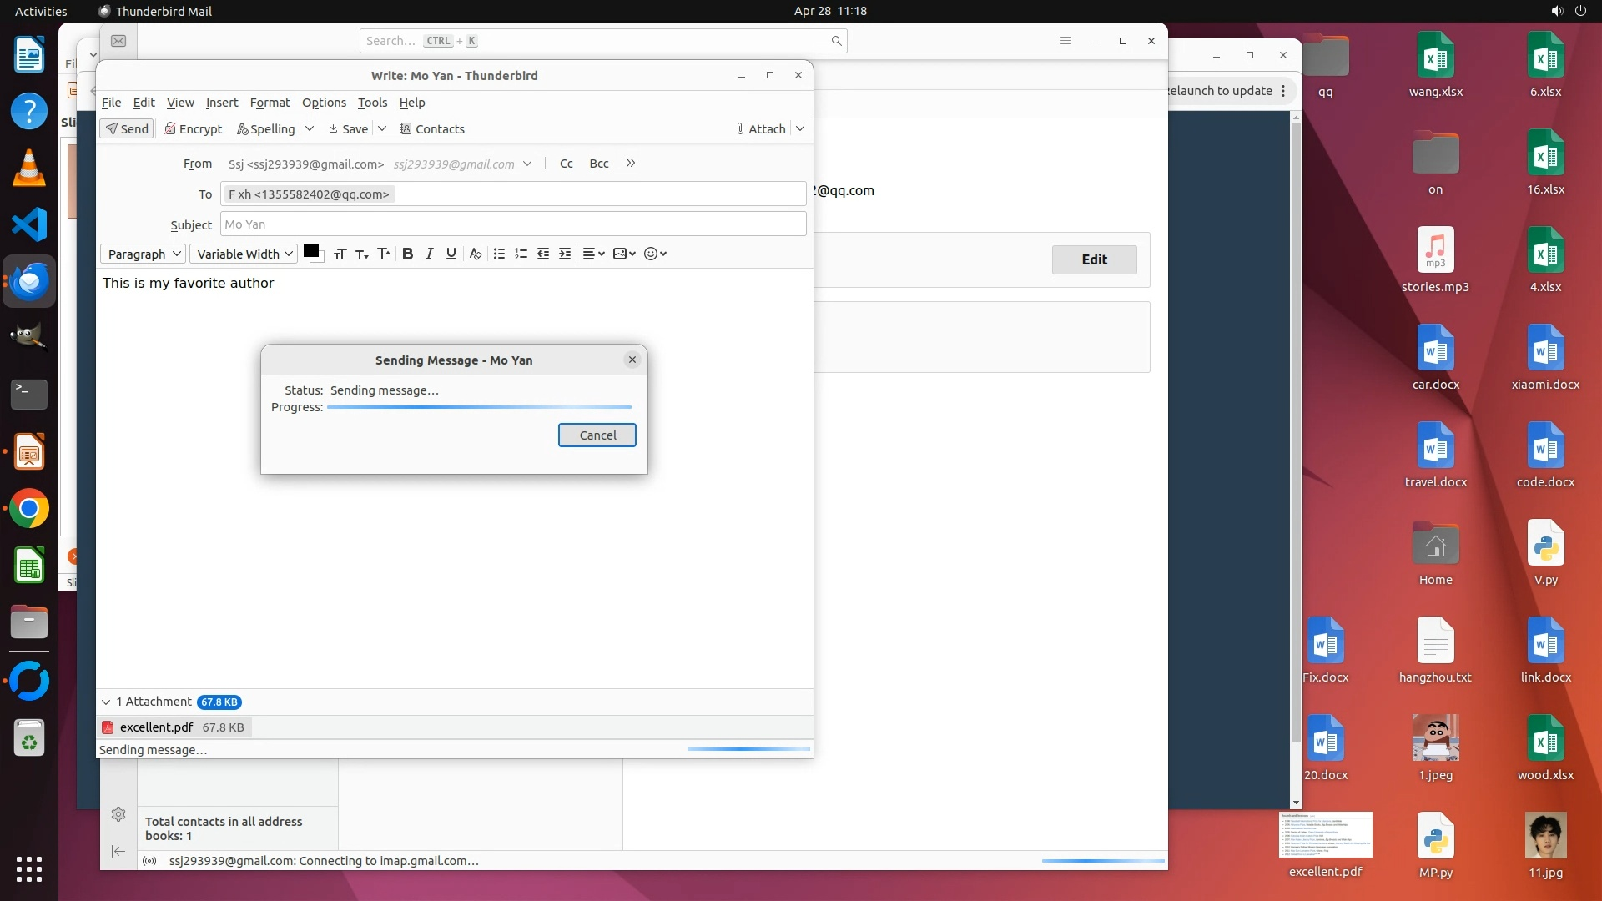The image size is (1602, 901).
Task: Click the Encrypt toolbar button
Action: tap(193, 128)
